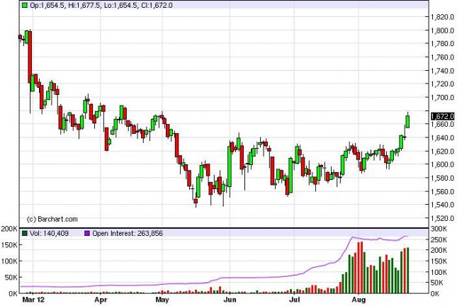Click the last green volume bar
This screenshot has height=306, width=457.
tap(407, 271)
